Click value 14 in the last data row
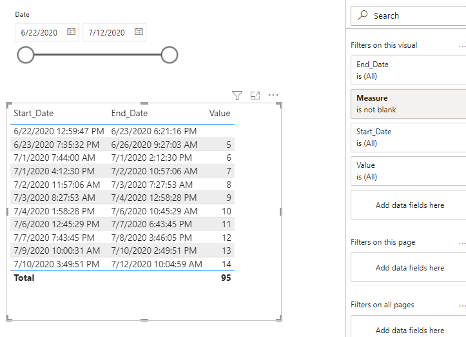 226,264
